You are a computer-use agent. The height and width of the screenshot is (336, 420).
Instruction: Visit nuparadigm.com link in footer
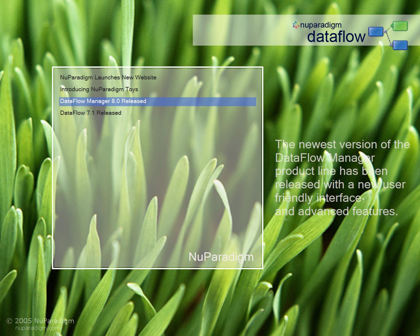pyautogui.click(x=38, y=328)
